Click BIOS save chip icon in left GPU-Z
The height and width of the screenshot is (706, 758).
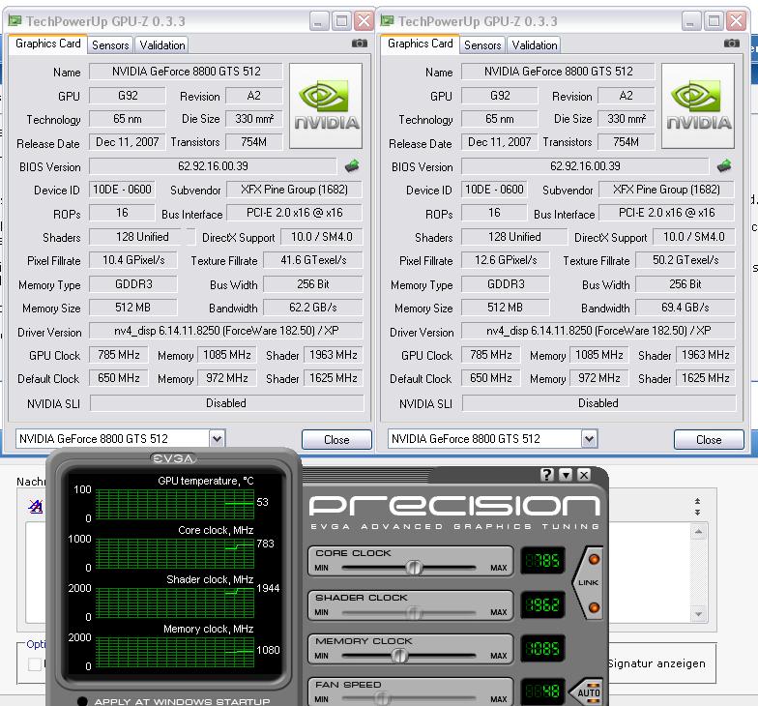tap(352, 166)
